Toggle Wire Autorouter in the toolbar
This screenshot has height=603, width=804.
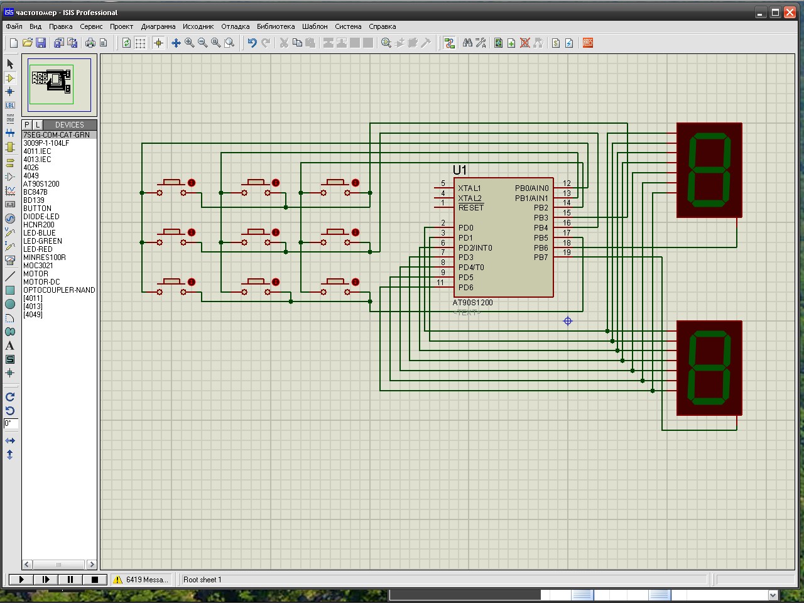coord(449,43)
